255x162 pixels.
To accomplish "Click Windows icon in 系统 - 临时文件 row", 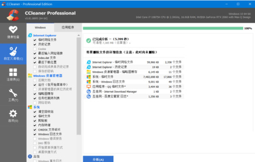I will coord(89,77).
